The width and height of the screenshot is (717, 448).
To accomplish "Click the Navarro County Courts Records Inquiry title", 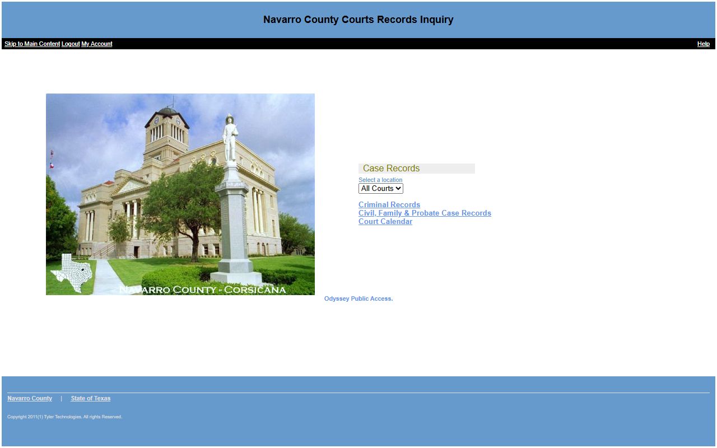I will [x=358, y=20].
